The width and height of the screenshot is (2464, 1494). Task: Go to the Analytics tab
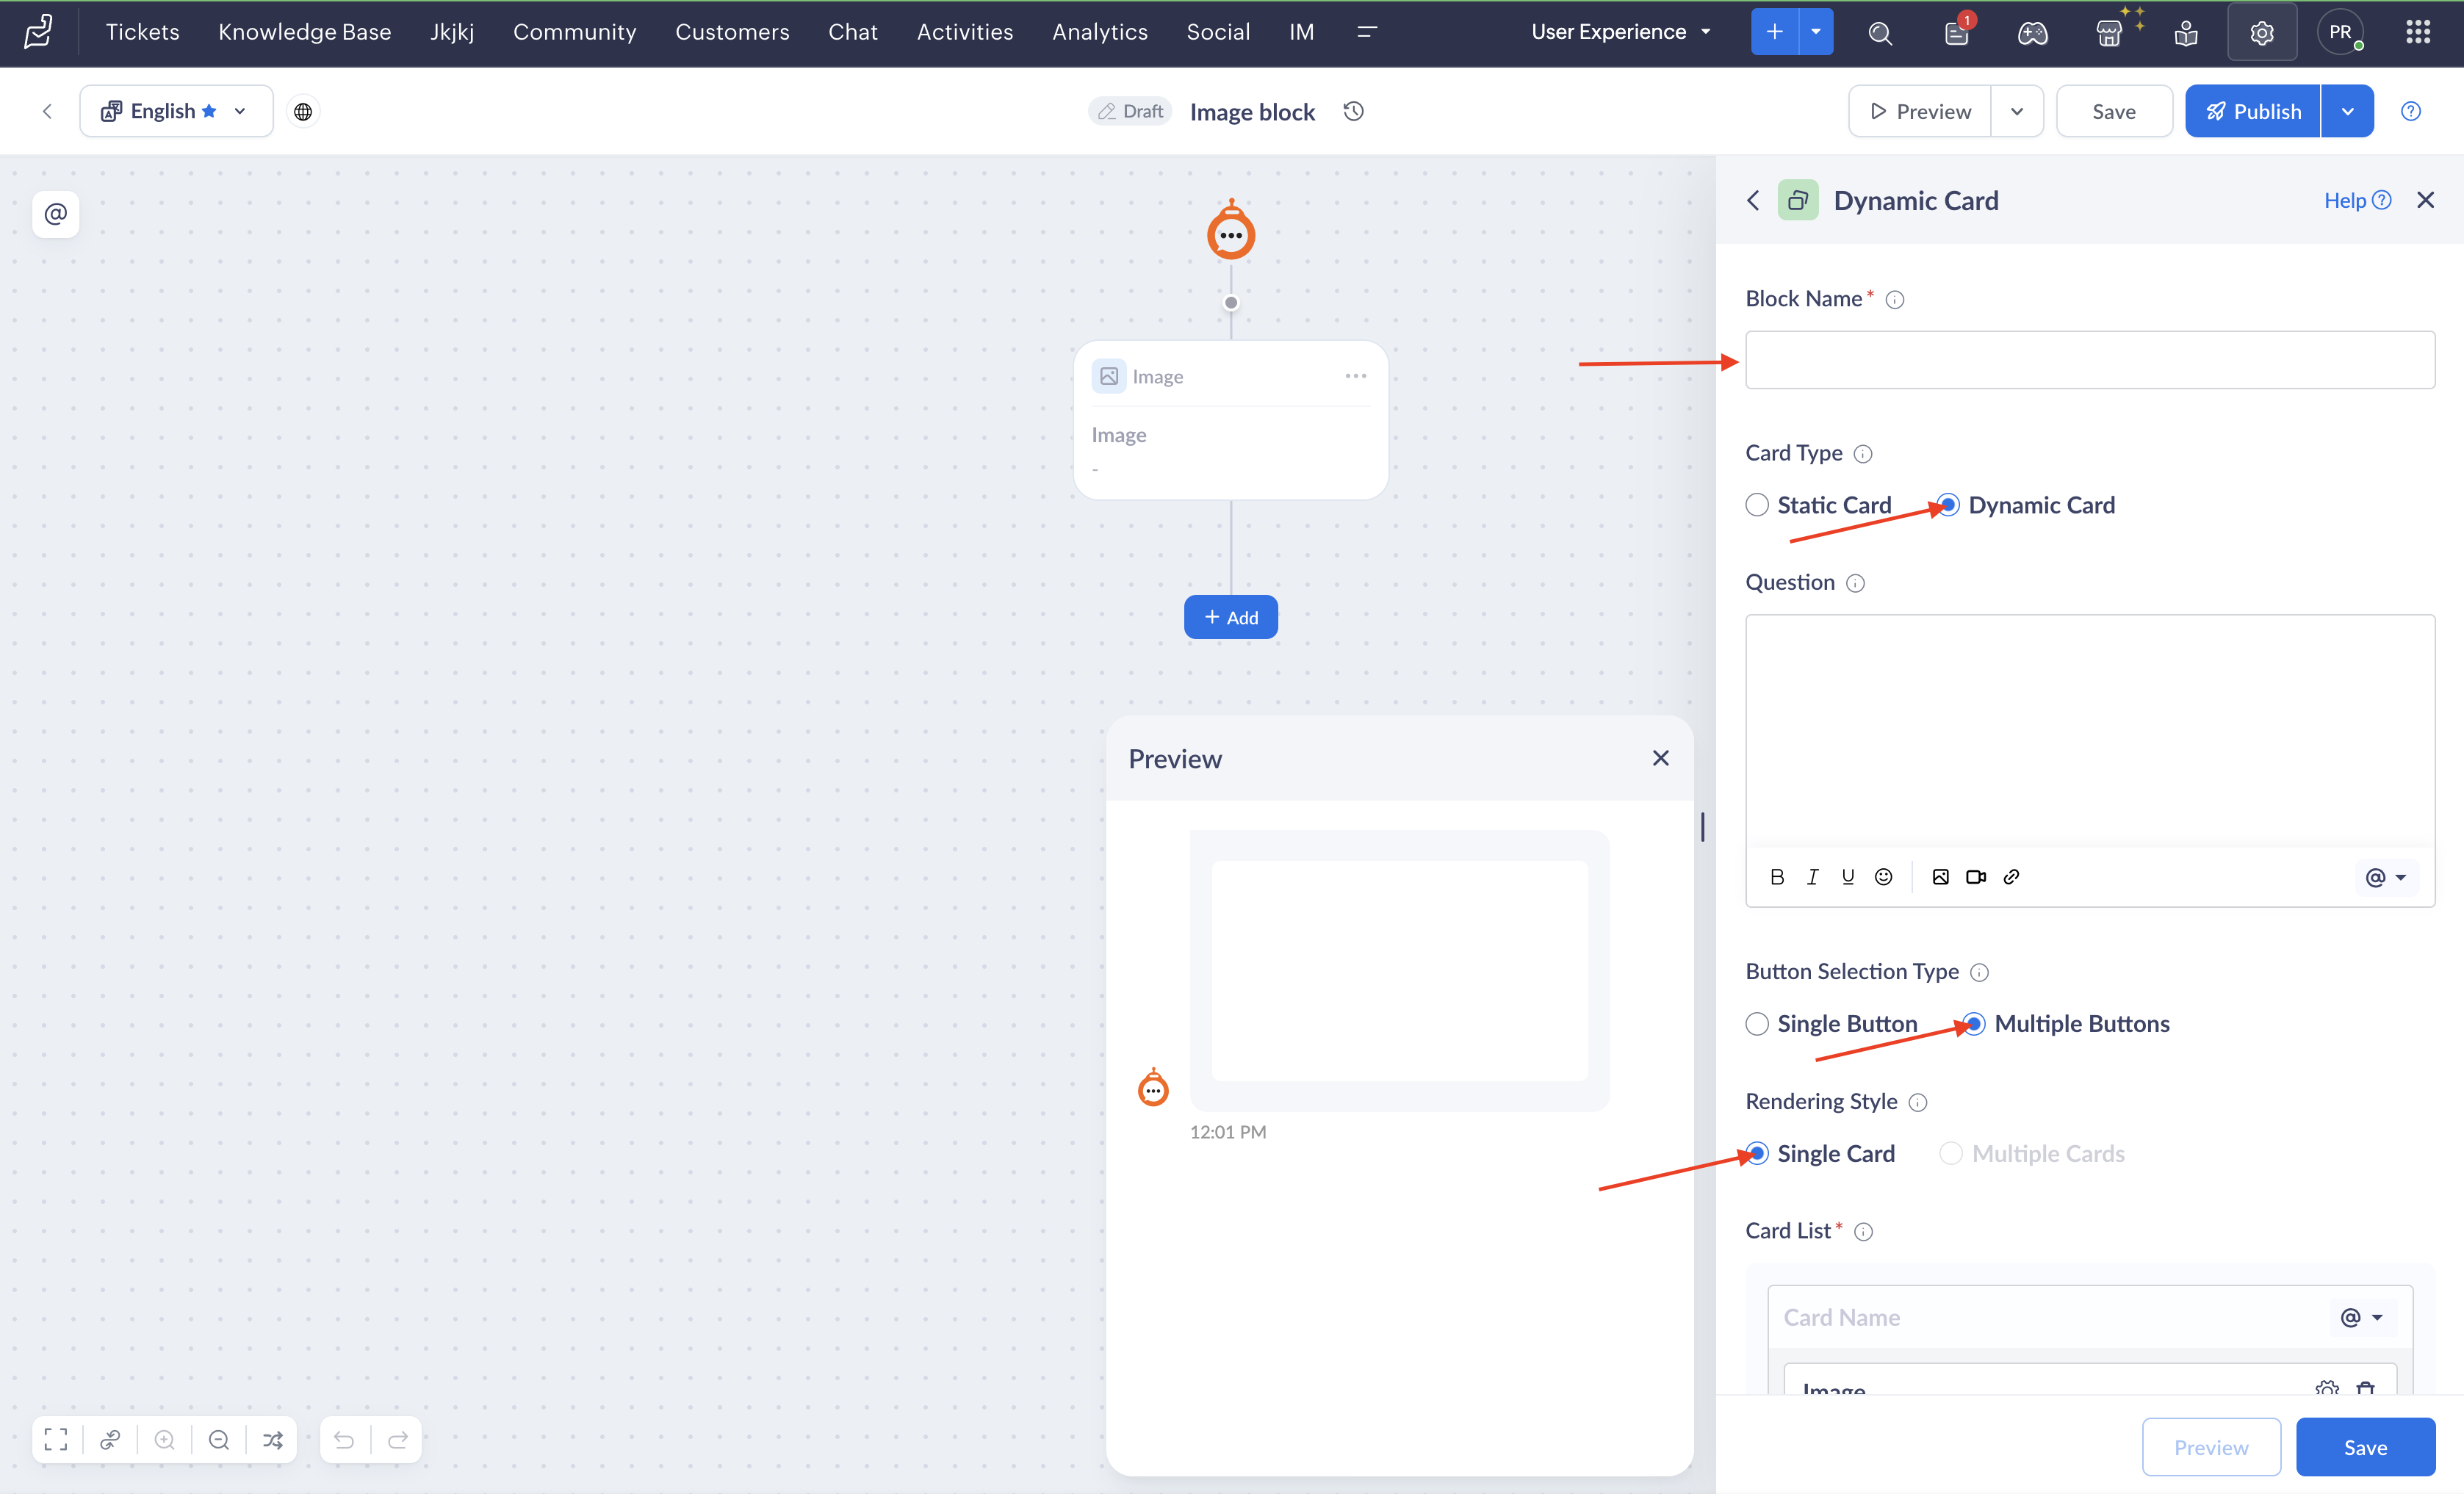tap(1099, 32)
